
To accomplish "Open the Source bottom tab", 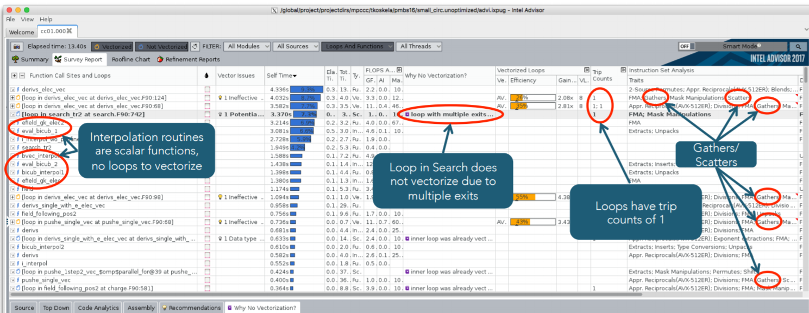I will click(24, 308).
